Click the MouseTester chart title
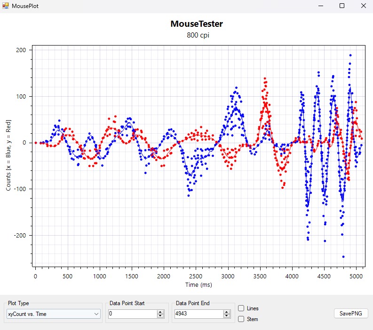 (196, 24)
